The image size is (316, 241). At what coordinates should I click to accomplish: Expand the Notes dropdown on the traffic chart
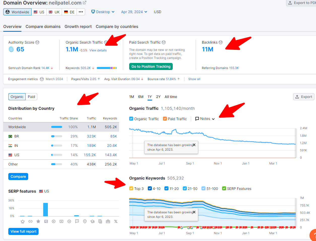point(205,119)
